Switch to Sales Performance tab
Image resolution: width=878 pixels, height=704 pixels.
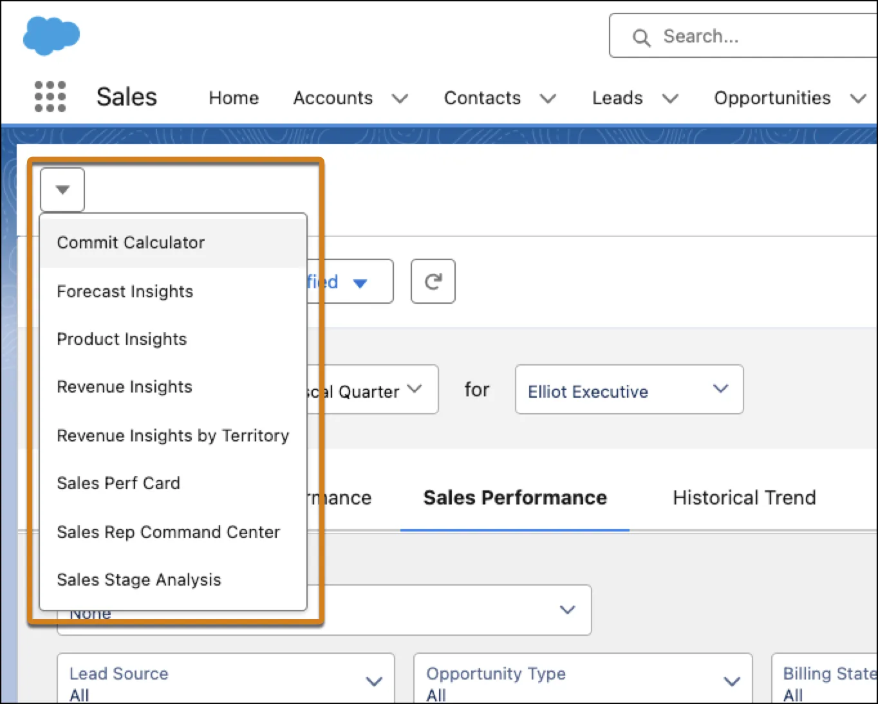coord(515,498)
